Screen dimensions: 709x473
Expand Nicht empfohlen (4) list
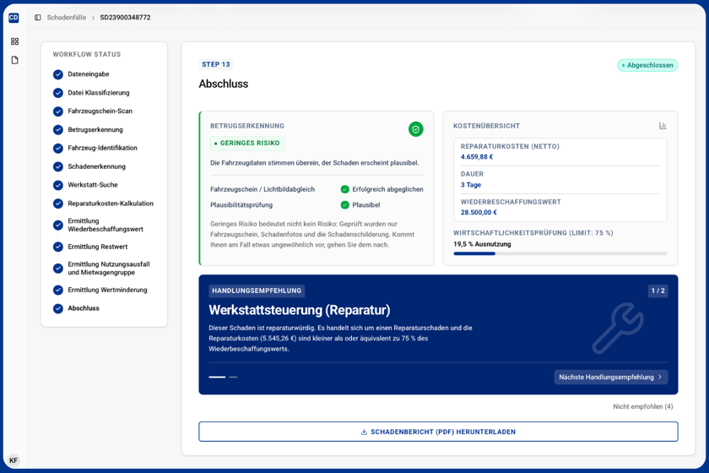click(642, 406)
